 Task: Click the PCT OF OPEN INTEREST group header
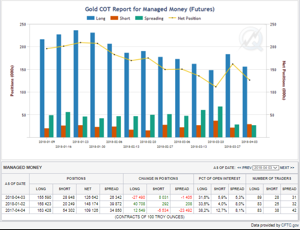tap(220, 178)
